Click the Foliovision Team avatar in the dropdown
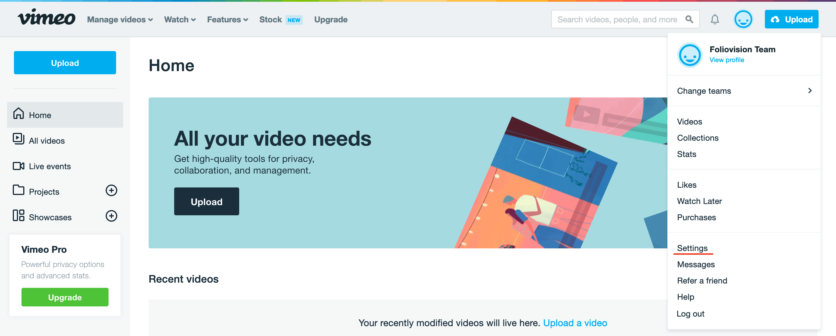 tap(690, 55)
